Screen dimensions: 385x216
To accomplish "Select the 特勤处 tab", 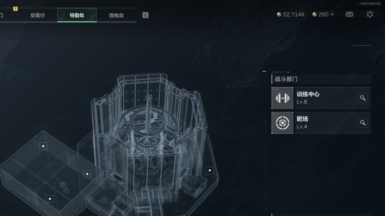I will (x=77, y=15).
